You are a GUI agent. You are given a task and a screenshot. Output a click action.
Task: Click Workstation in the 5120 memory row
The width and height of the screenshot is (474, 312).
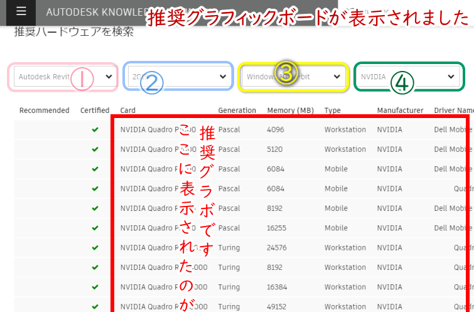tap(345, 149)
